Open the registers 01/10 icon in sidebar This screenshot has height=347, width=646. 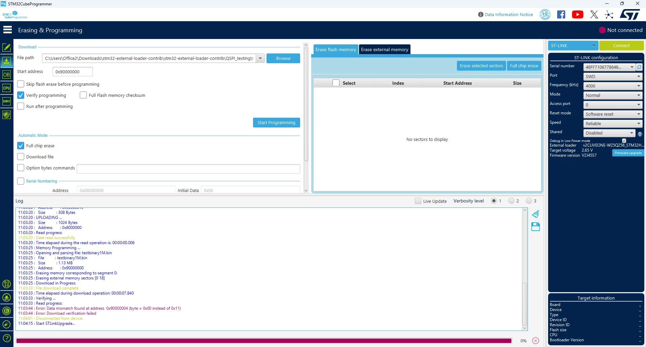pyautogui.click(x=6, y=284)
